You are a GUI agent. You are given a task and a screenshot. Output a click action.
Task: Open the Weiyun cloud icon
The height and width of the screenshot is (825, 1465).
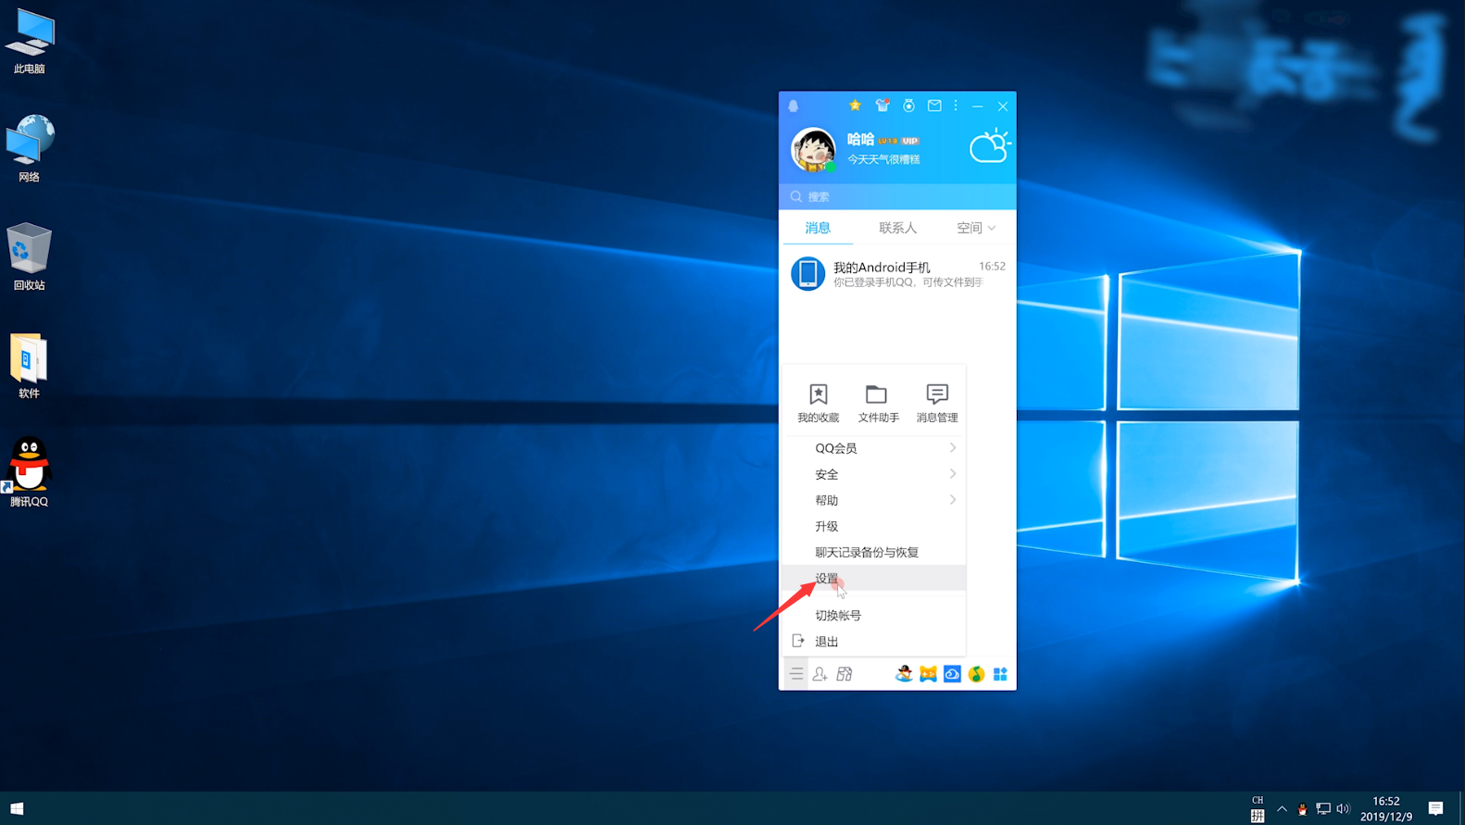click(x=952, y=674)
